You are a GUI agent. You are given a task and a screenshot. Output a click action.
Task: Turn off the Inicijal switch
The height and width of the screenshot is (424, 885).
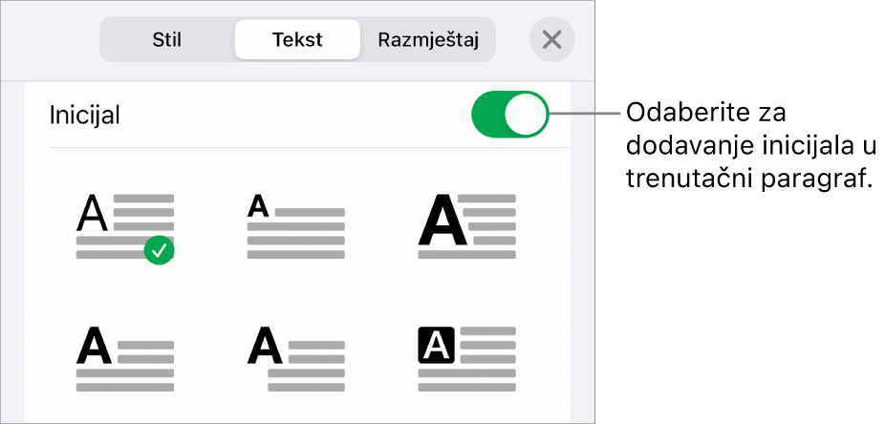tap(509, 117)
